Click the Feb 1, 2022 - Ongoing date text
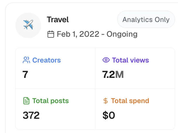 click(x=97, y=34)
